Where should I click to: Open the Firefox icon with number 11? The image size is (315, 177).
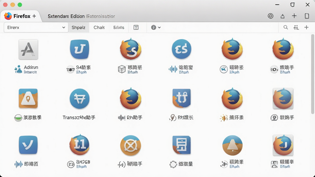[x=80, y=145]
